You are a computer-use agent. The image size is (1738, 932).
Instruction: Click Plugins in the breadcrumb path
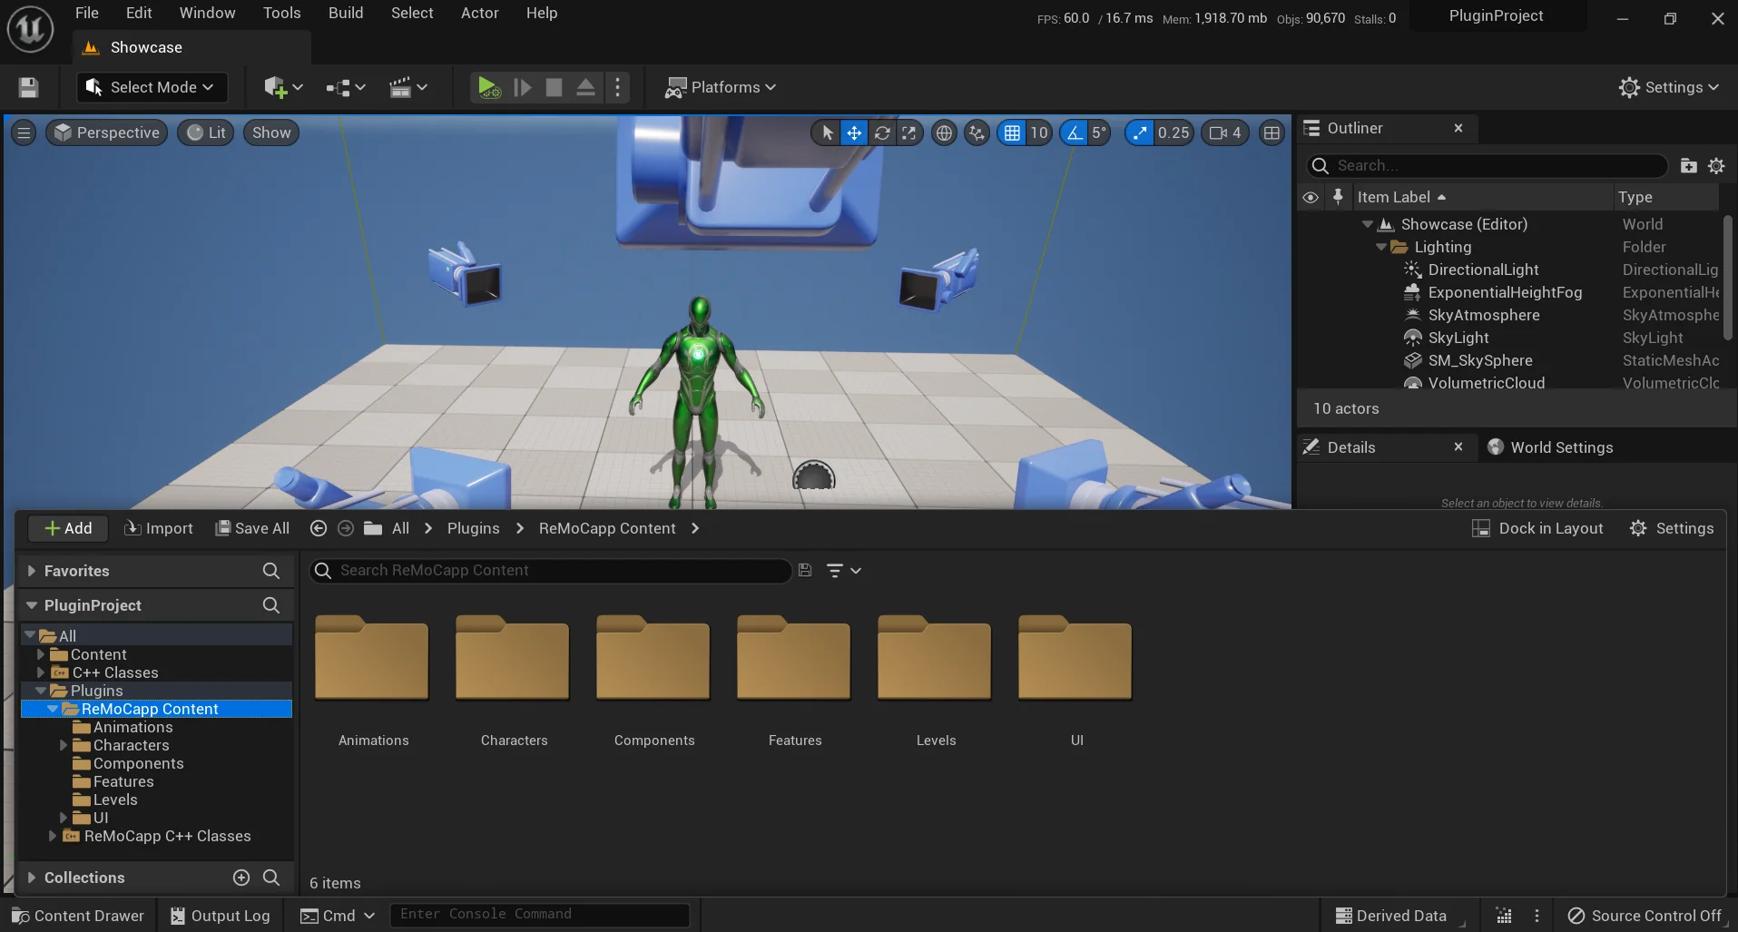(x=473, y=528)
